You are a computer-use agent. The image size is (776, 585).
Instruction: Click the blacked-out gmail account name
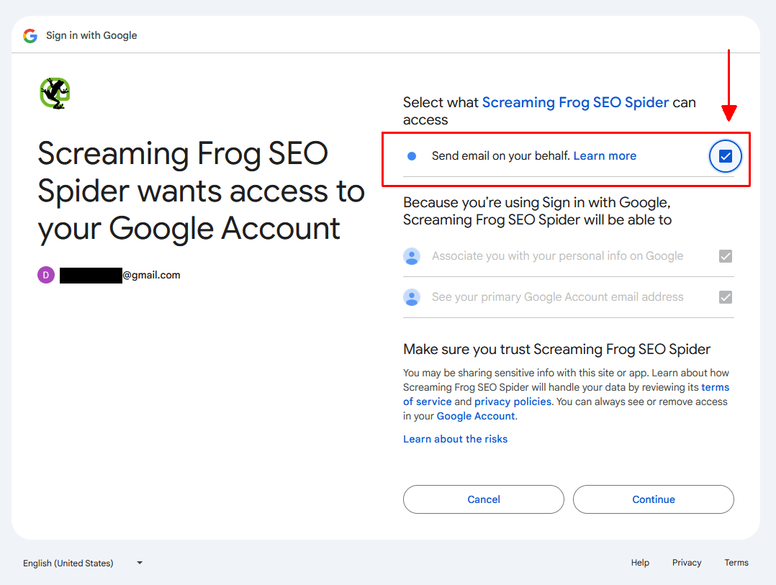click(91, 274)
